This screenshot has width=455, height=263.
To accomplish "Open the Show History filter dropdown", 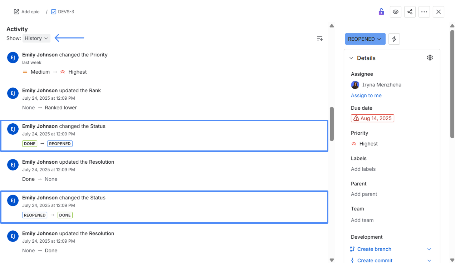I will (36, 38).
